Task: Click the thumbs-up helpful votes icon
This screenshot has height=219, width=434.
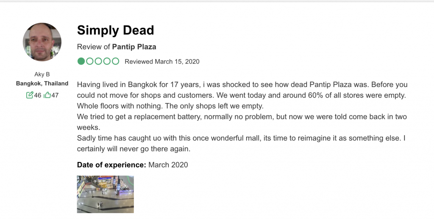Action: [x=47, y=95]
